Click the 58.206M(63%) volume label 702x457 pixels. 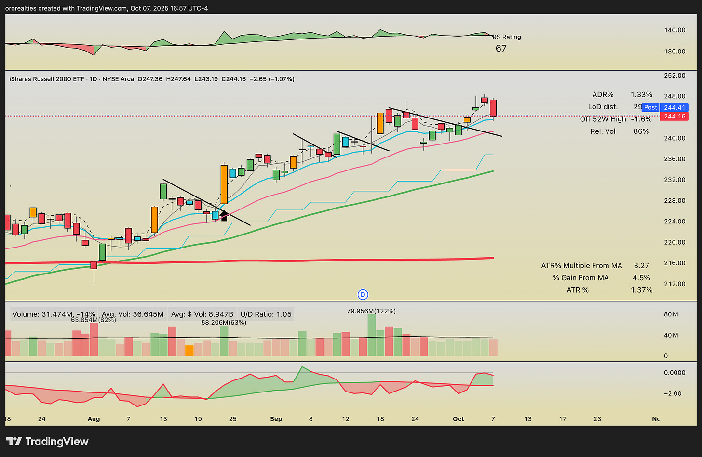coord(224,322)
